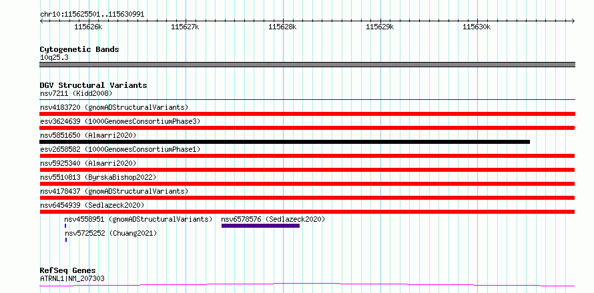This screenshot has height=293, width=594.
Task: Select the red esv3624639 variant bar
Action: point(307,128)
